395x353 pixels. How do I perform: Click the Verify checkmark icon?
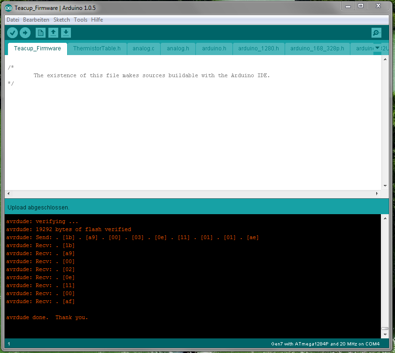tap(12, 32)
